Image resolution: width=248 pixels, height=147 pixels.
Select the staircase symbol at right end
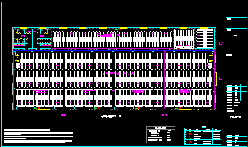click(x=211, y=58)
